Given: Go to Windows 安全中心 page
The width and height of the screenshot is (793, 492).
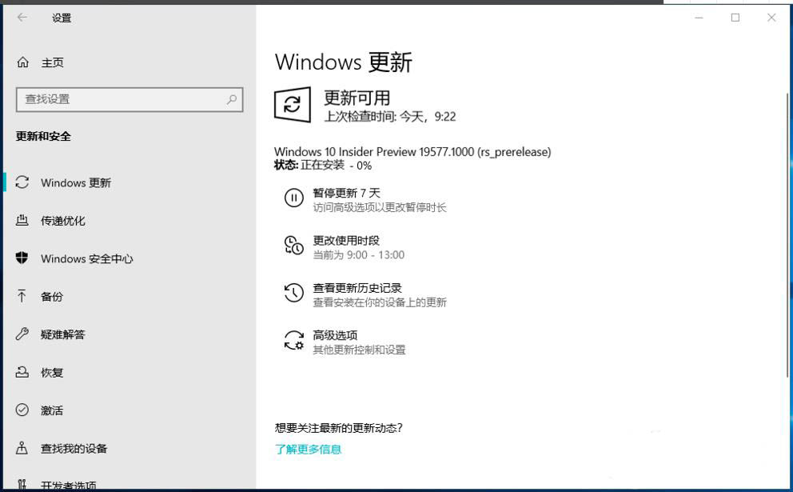Looking at the screenshot, I should click(87, 258).
